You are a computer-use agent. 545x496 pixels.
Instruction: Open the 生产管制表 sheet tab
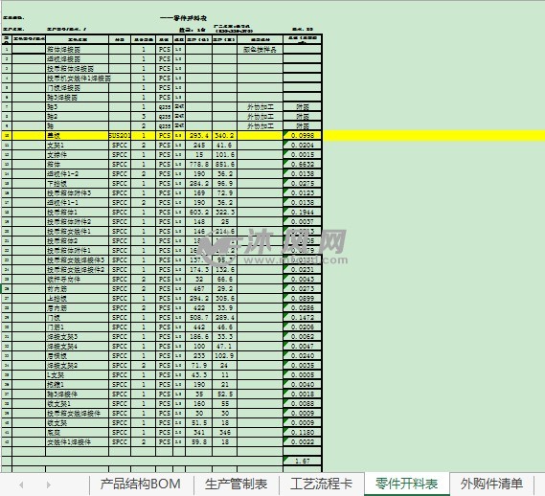coord(236,485)
